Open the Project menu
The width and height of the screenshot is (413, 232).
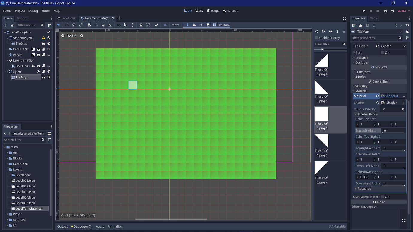tap(20, 11)
